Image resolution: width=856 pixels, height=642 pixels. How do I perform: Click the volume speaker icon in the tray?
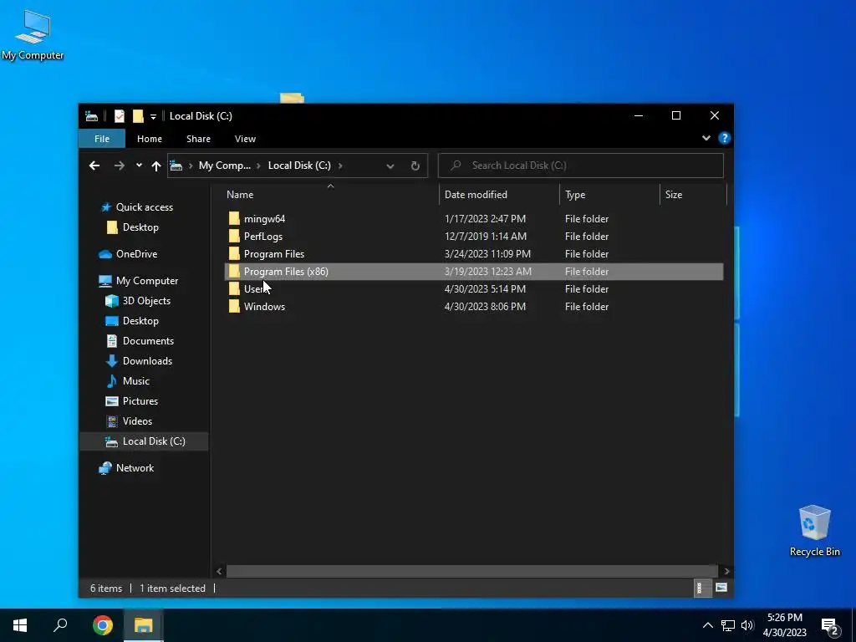pos(747,625)
